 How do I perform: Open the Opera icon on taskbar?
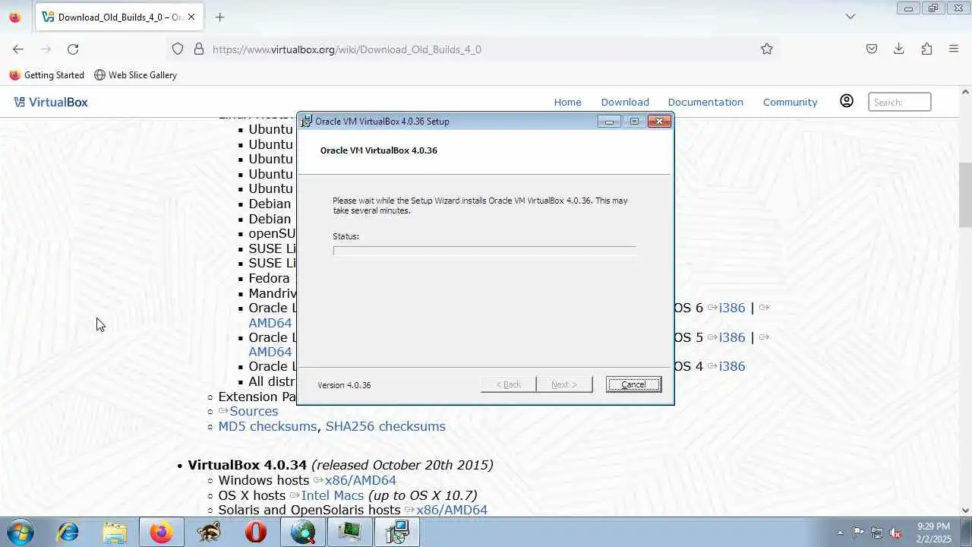coord(256,532)
